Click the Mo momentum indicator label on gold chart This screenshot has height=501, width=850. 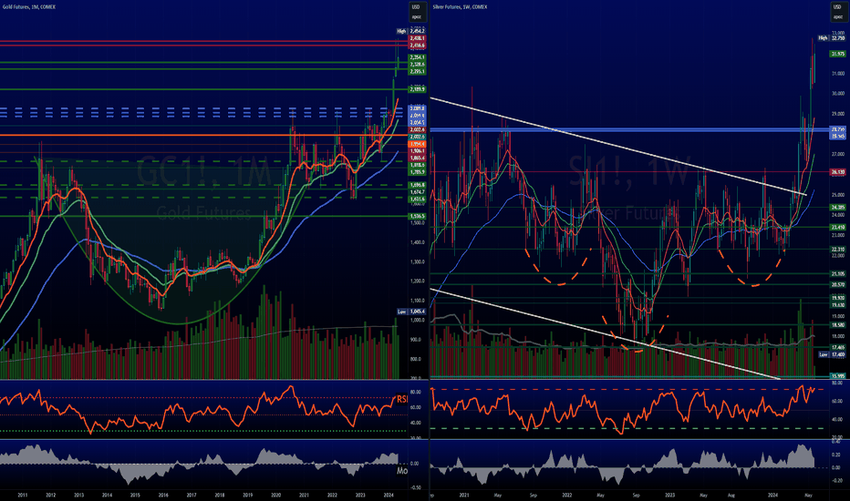[x=402, y=471]
